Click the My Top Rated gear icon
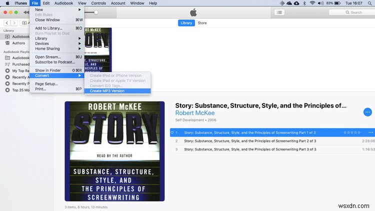 click(7, 70)
